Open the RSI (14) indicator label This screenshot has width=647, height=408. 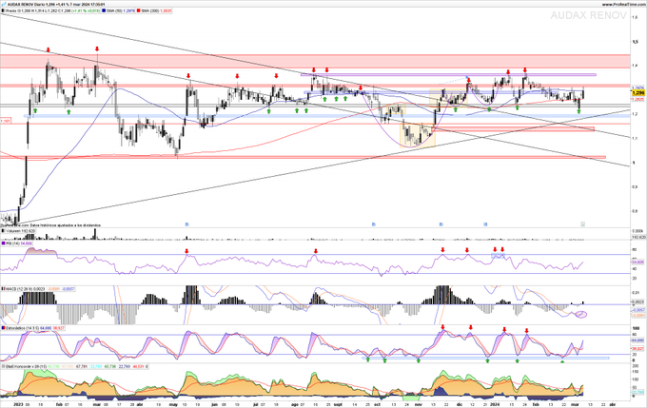[x=12, y=243]
